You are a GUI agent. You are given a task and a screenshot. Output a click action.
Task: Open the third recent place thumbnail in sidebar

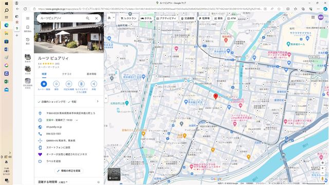(28, 81)
